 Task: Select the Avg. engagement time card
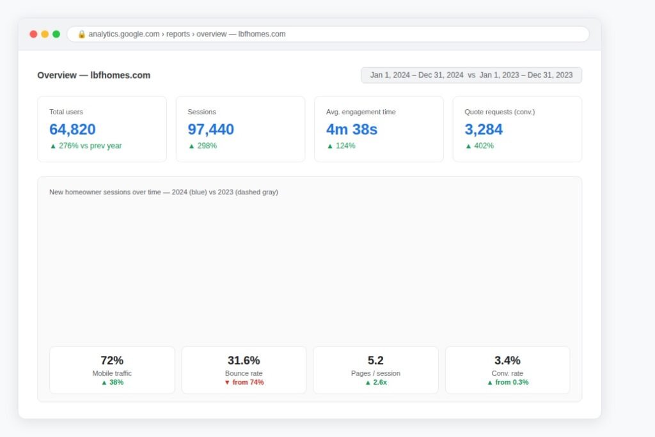click(x=379, y=129)
